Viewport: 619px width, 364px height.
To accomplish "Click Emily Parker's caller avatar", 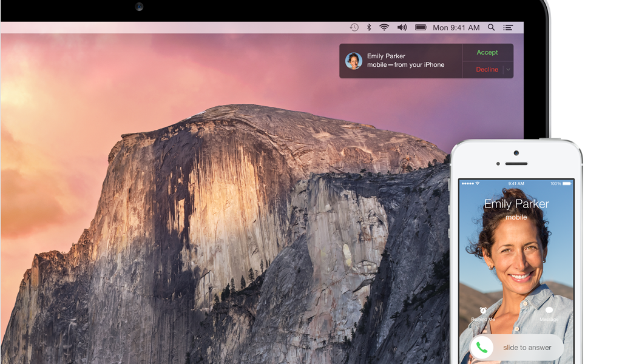I will 354,61.
